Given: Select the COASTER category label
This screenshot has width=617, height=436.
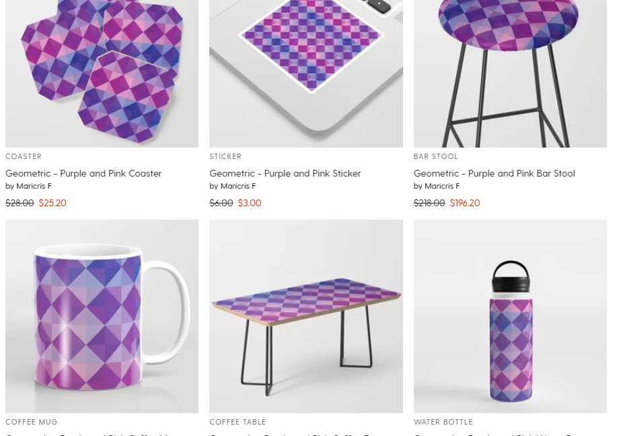Looking at the screenshot, I should 24,156.
